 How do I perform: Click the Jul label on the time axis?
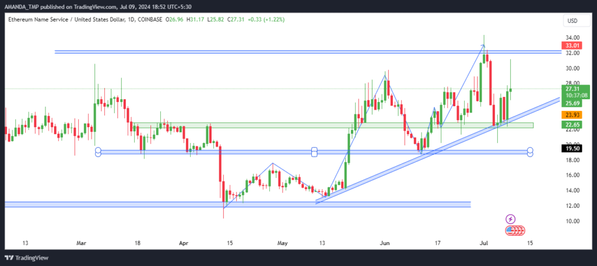pos(484,242)
